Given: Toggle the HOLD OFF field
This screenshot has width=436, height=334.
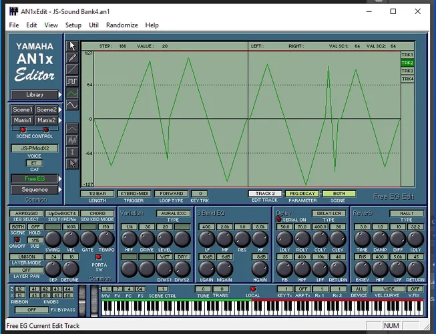Looking at the screenshot, I should (x=35, y=226).
